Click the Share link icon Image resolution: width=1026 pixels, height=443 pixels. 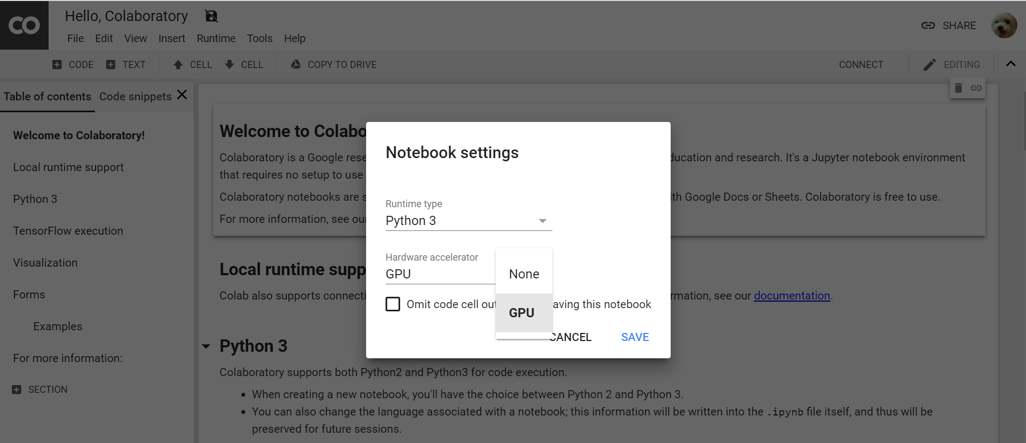pos(928,25)
